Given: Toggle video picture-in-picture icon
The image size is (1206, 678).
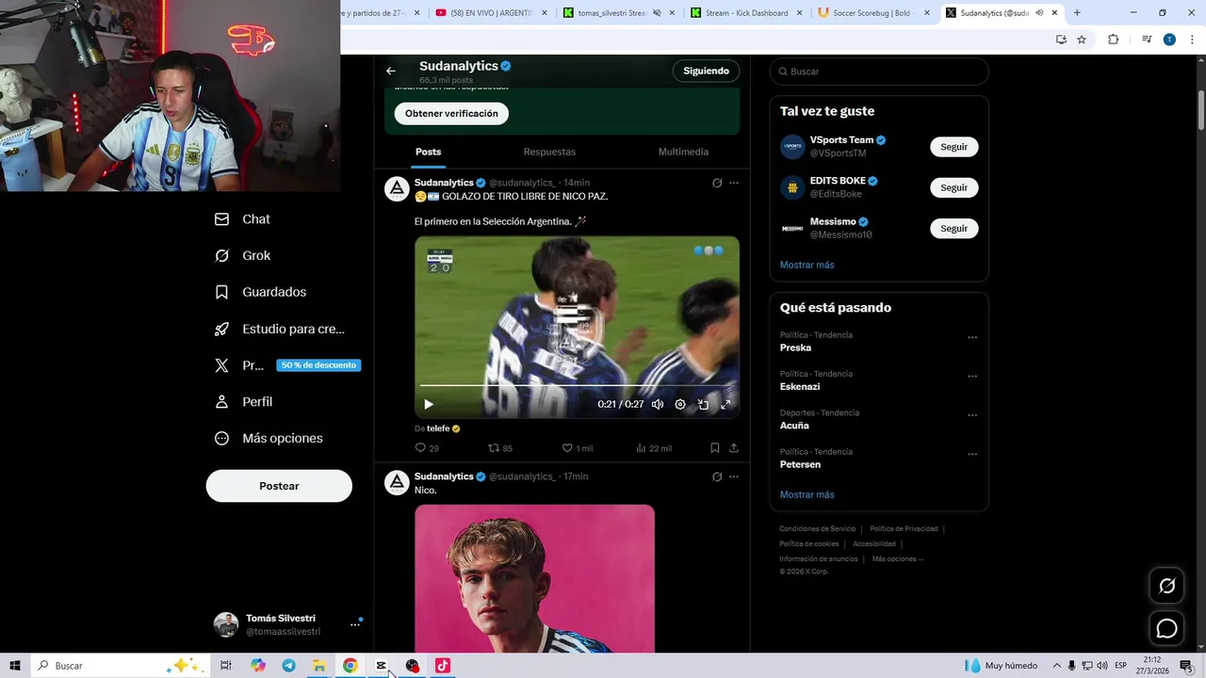Looking at the screenshot, I should point(703,405).
